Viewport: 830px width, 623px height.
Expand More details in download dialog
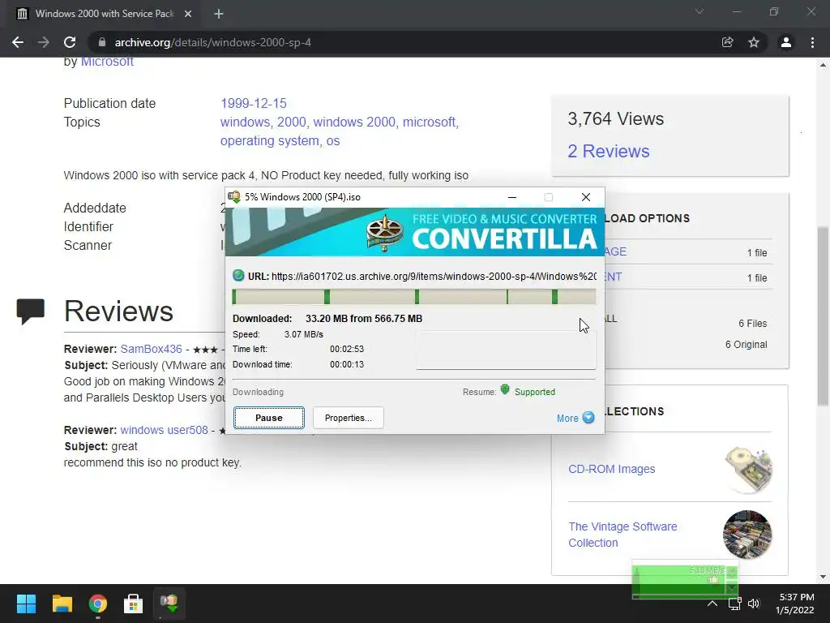click(575, 418)
